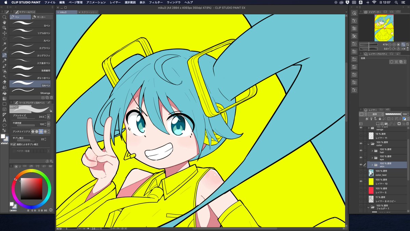Show レイヤー 11 layer
This screenshot has width=410, height=231.
coord(361,136)
